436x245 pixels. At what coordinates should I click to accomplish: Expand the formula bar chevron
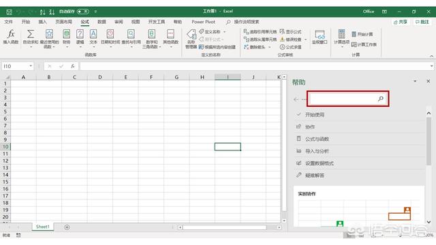click(x=431, y=66)
